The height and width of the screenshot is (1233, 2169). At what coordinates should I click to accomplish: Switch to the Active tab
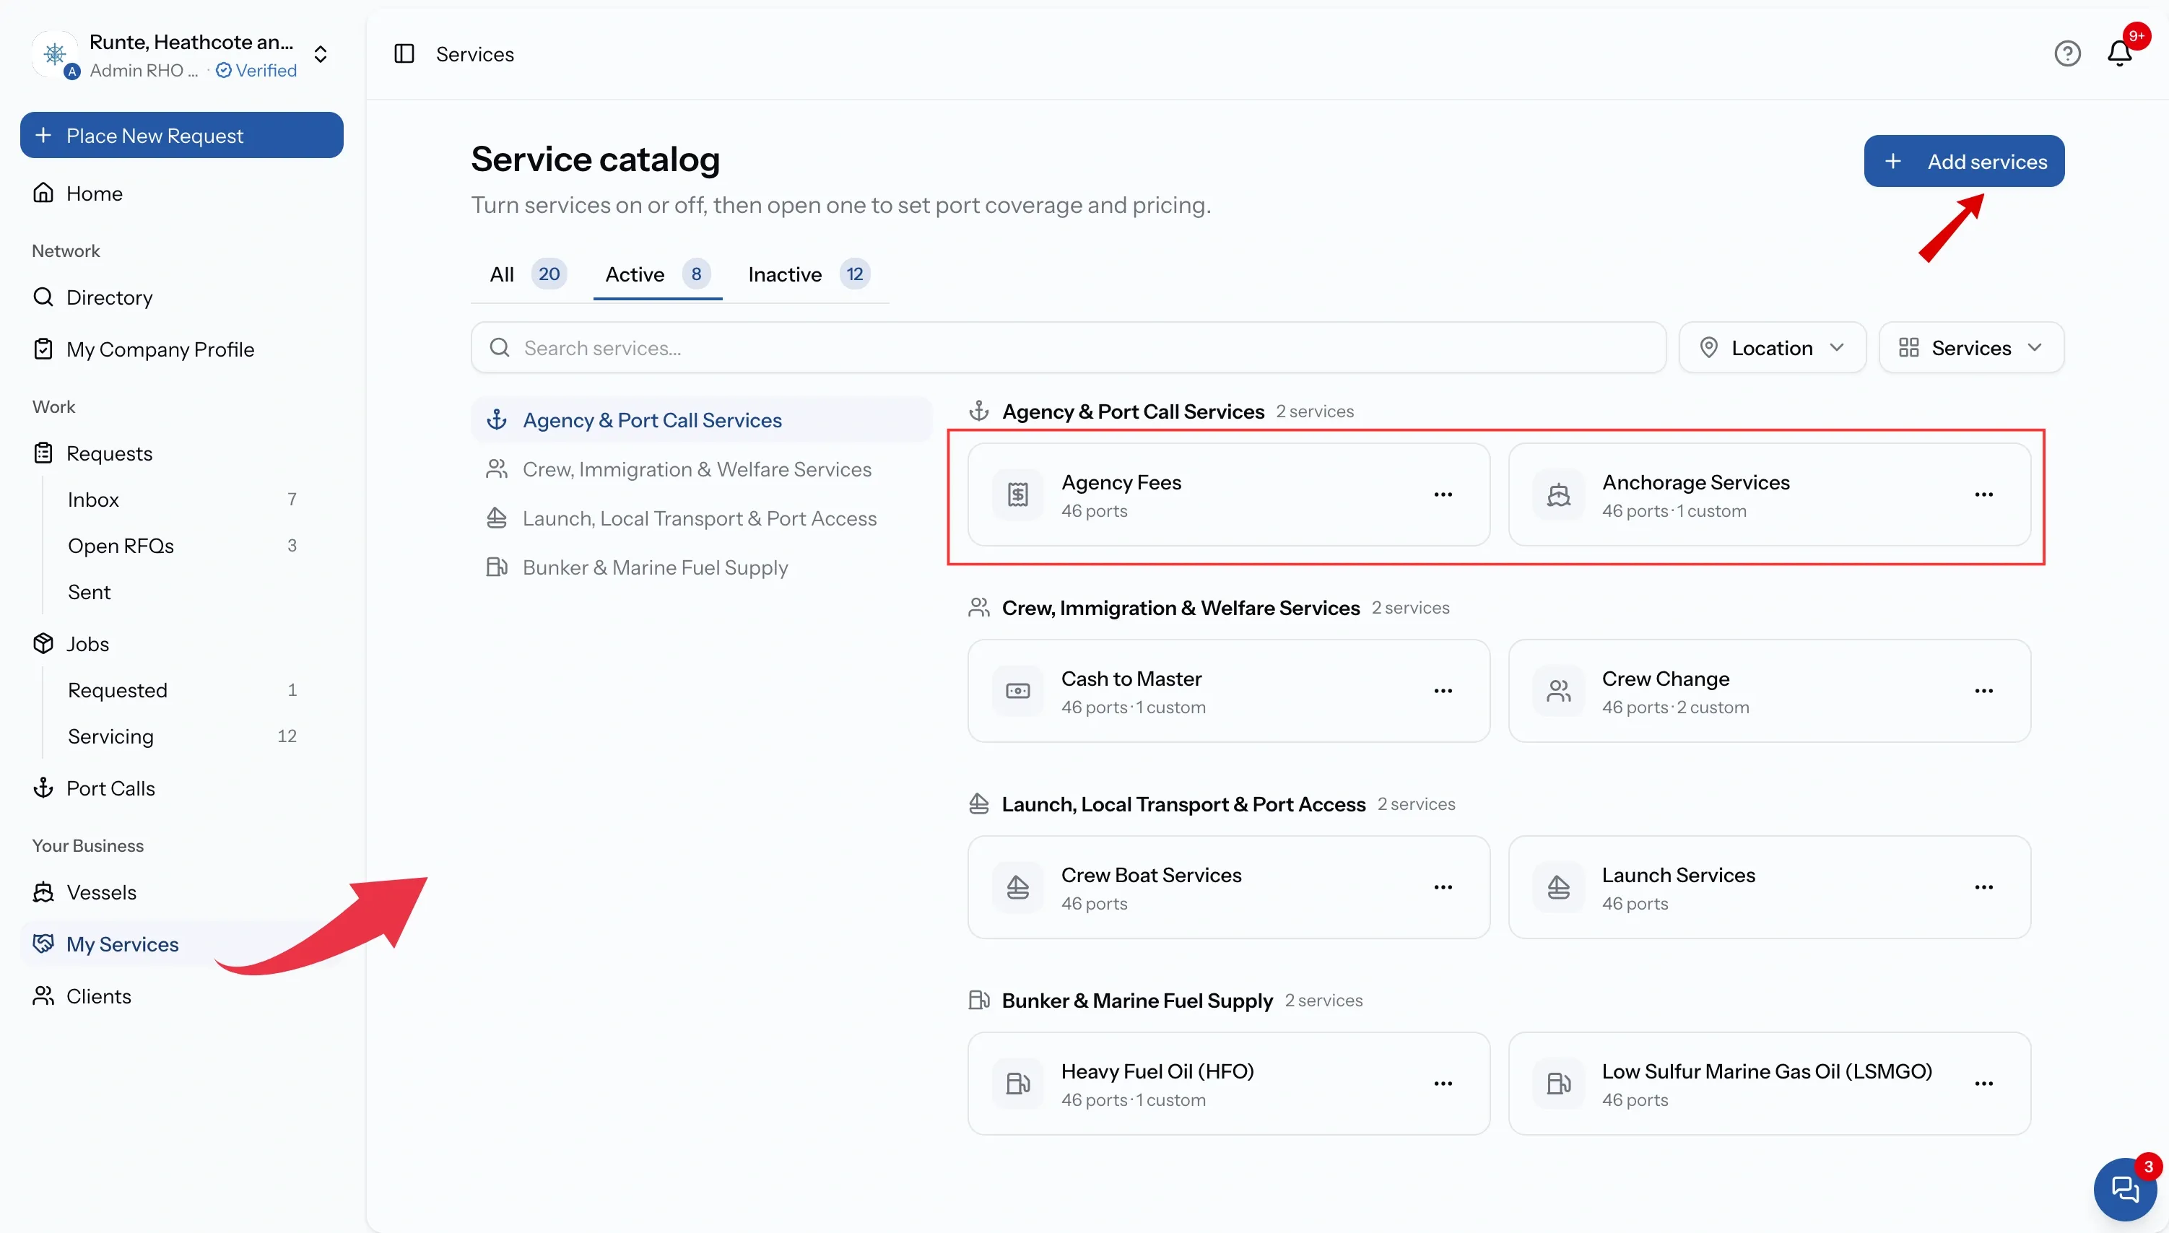coord(657,274)
